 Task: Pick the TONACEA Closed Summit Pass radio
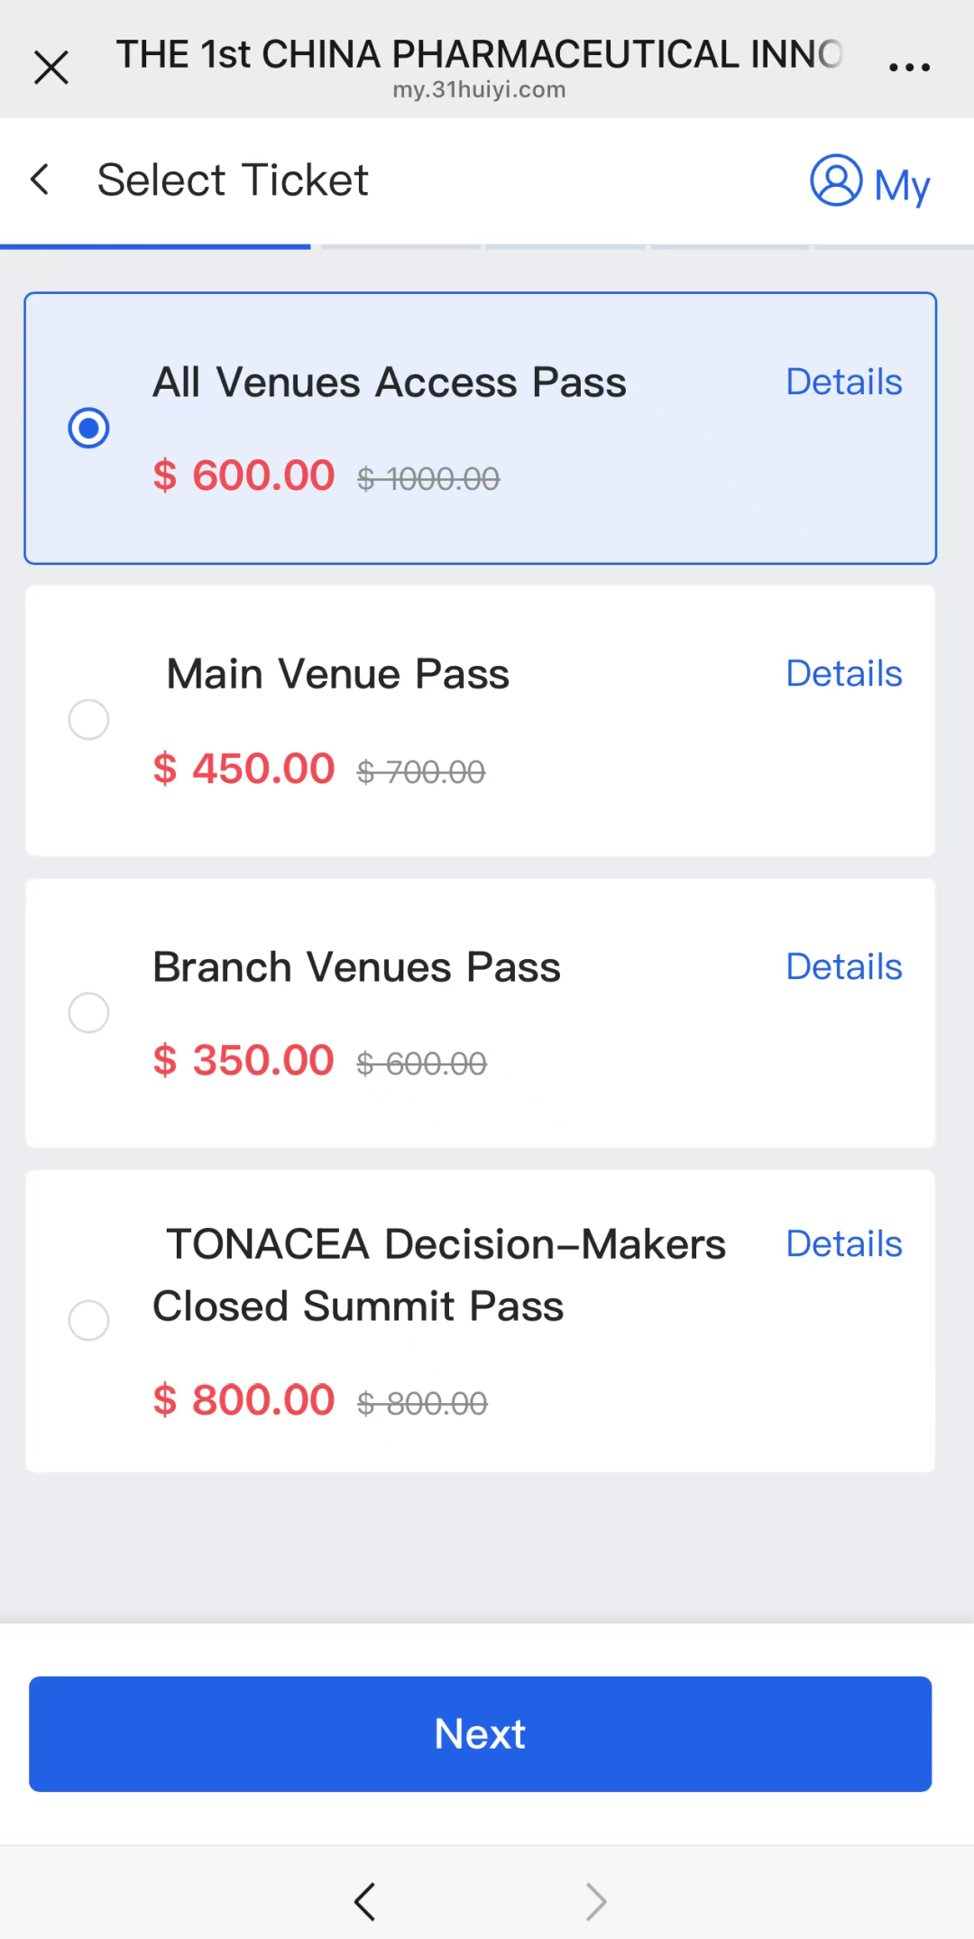(x=88, y=1320)
